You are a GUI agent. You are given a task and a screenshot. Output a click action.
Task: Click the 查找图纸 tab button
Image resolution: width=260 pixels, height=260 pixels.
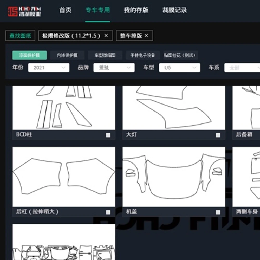[20, 35]
